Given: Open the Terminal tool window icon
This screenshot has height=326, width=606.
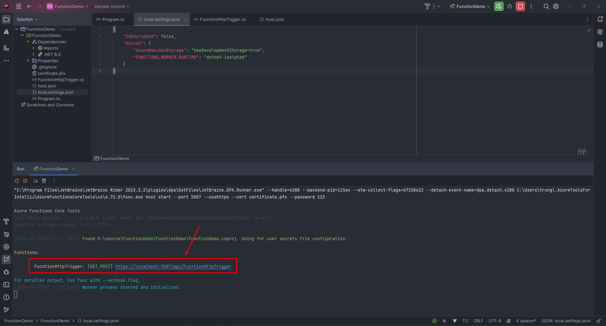Looking at the screenshot, I should pos(6,285).
